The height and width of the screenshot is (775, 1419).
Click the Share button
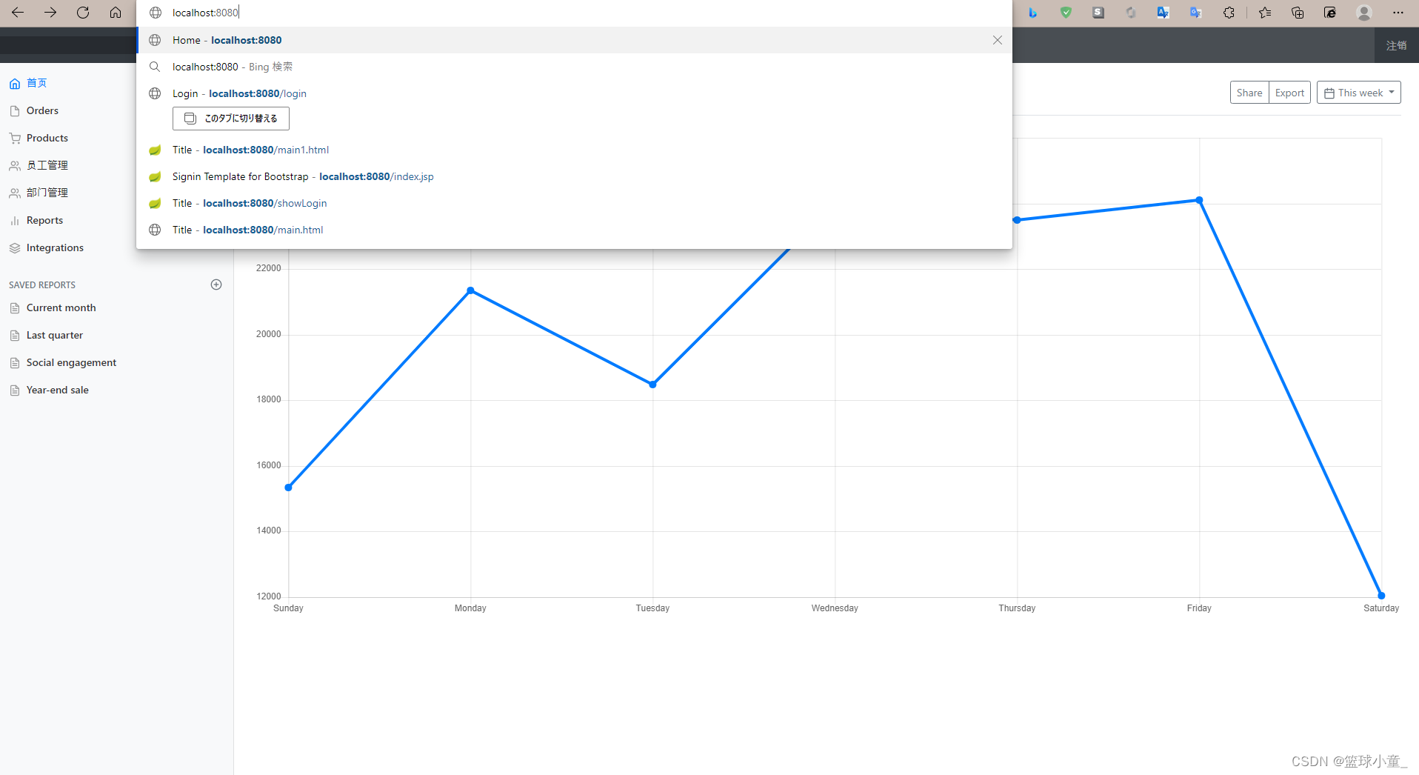pyautogui.click(x=1249, y=93)
